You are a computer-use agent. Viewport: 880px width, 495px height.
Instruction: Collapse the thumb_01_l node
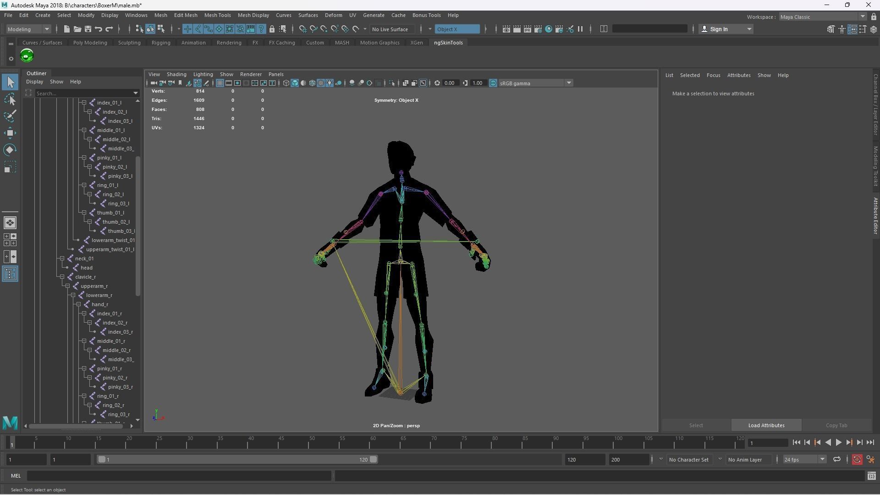pos(84,213)
